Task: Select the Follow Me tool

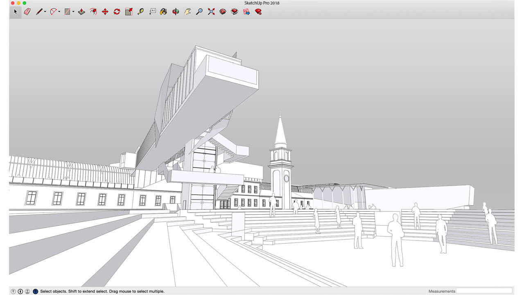Action: (93, 11)
